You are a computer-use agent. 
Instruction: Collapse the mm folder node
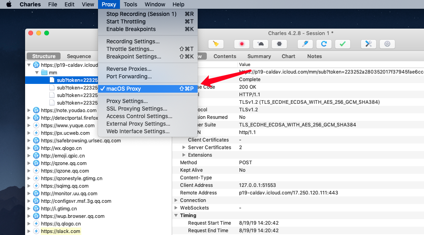[x=37, y=73]
